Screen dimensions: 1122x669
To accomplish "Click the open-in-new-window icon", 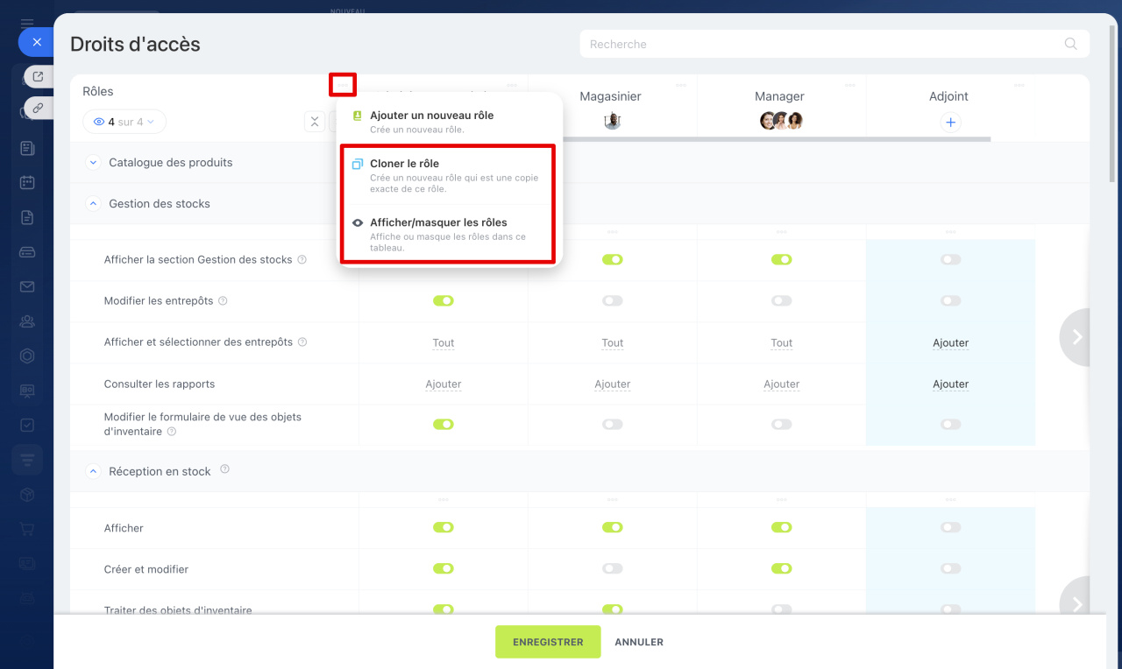I will [38, 77].
